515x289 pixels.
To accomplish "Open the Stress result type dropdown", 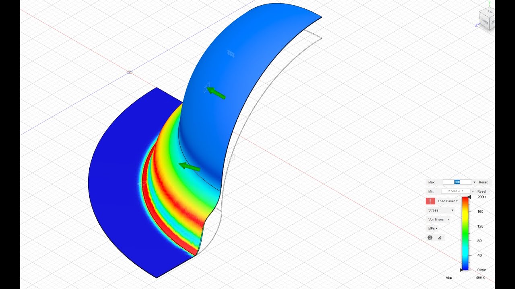I will [x=441, y=210].
